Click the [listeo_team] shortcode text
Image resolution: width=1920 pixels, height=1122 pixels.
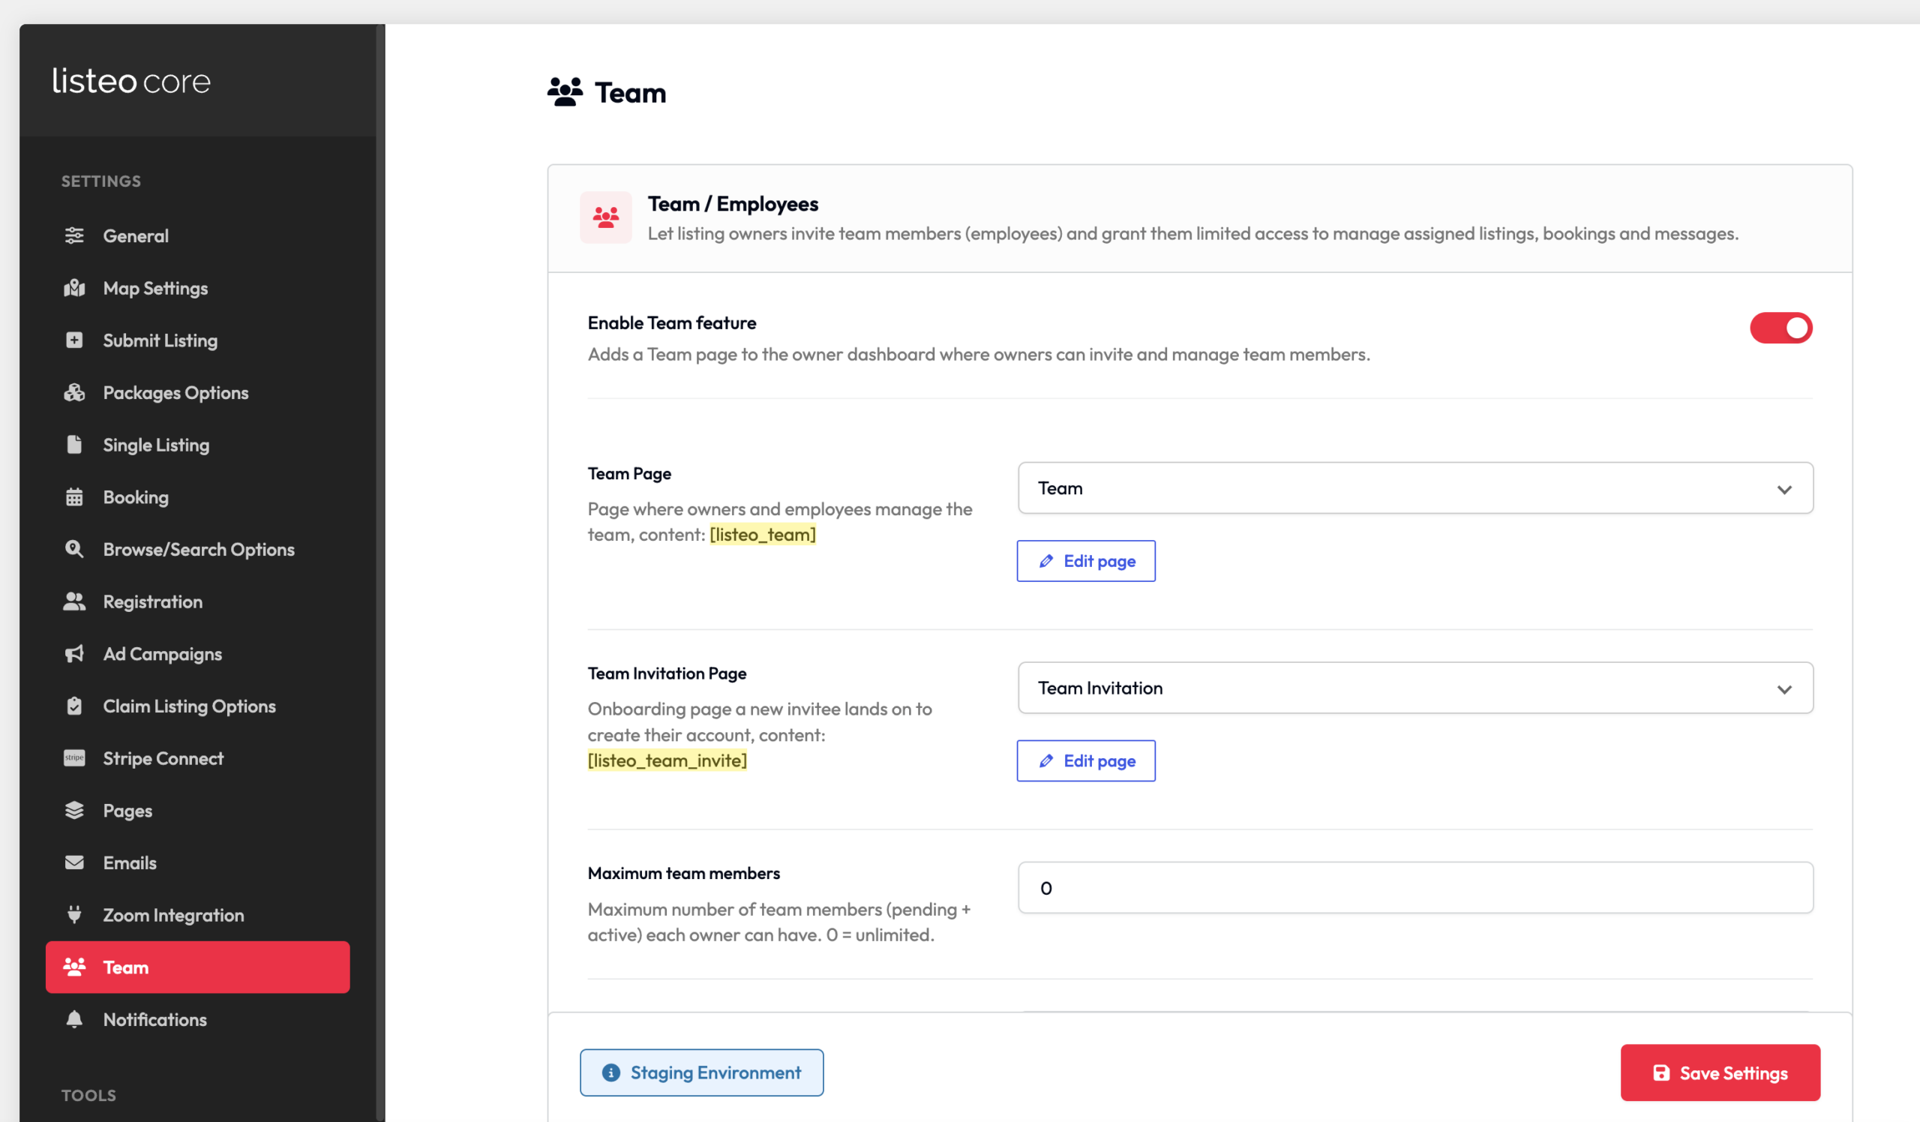click(x=762, y=534)
